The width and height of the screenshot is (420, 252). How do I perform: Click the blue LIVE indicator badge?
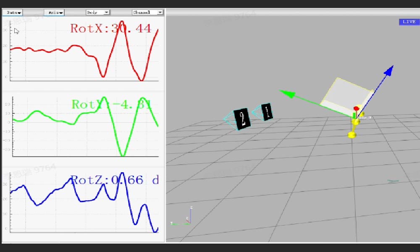pos(408,22)
